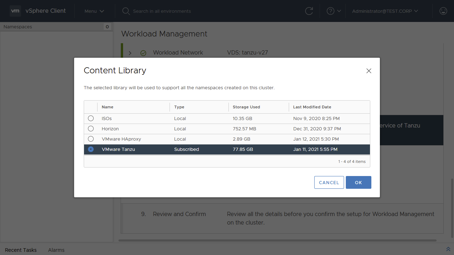Open the help question mark menu
The height and width of the screenshot is (255, 454).
334,11
